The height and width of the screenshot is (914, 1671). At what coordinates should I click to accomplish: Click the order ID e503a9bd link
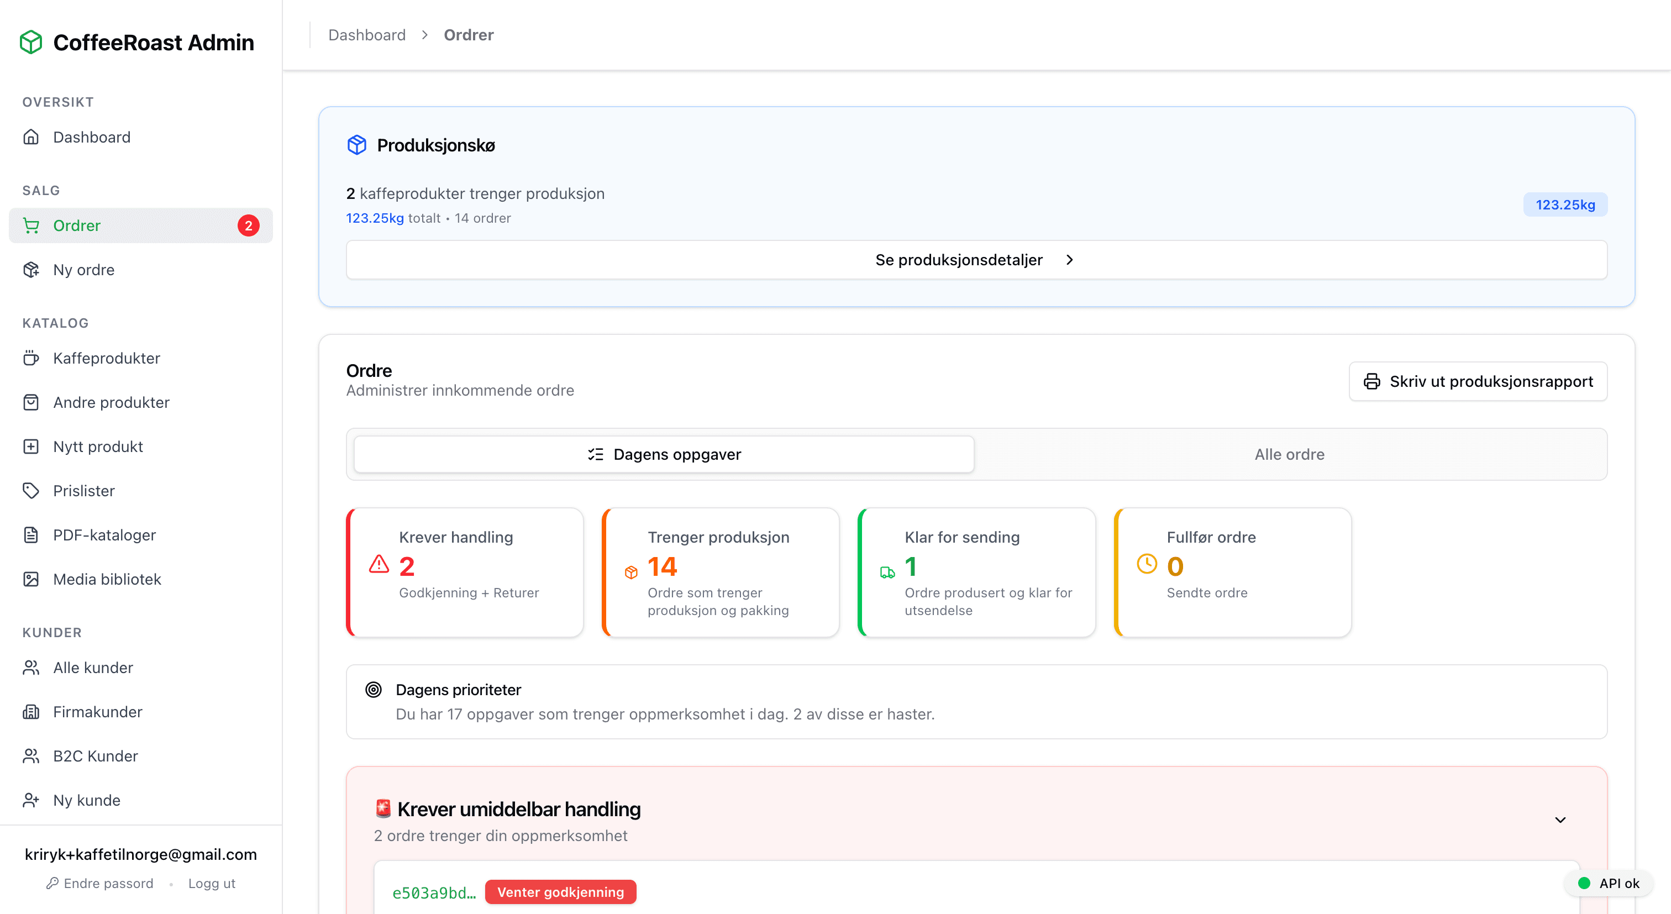433,892
